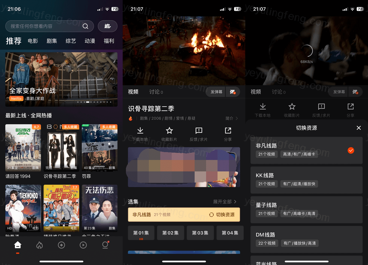Tap the search magnifier icon
Image resolution: width=368 pixels, height=265 pixels.
85,26
